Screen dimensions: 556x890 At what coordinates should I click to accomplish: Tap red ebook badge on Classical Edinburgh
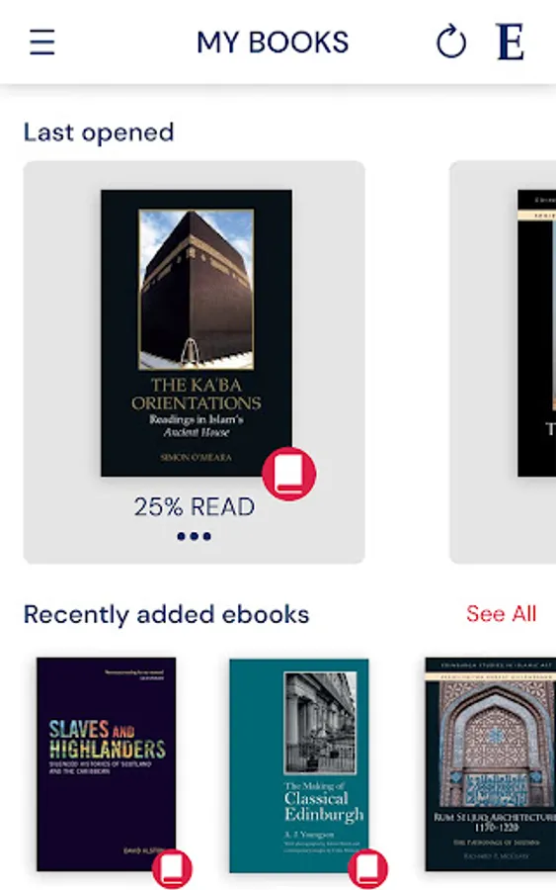click(367, 868)
